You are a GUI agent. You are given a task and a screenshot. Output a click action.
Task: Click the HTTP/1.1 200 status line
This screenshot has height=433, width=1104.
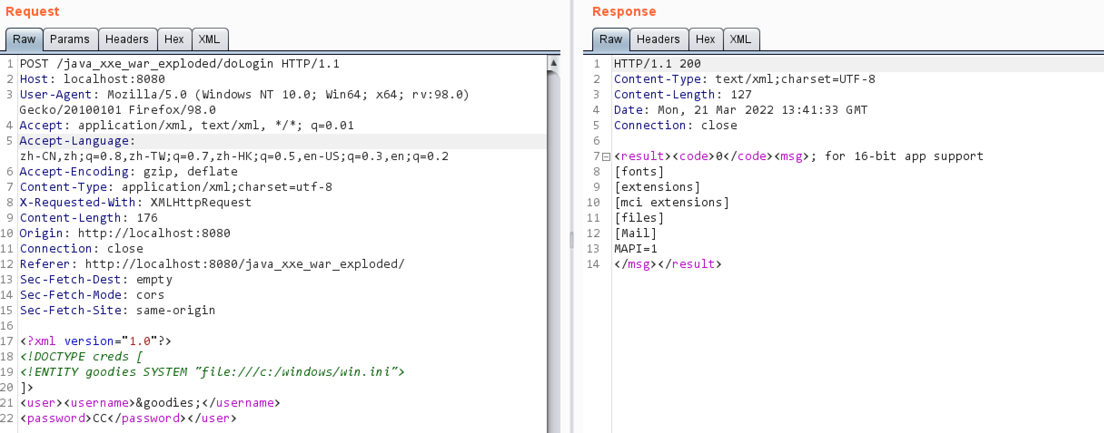(x=657, y=63)
